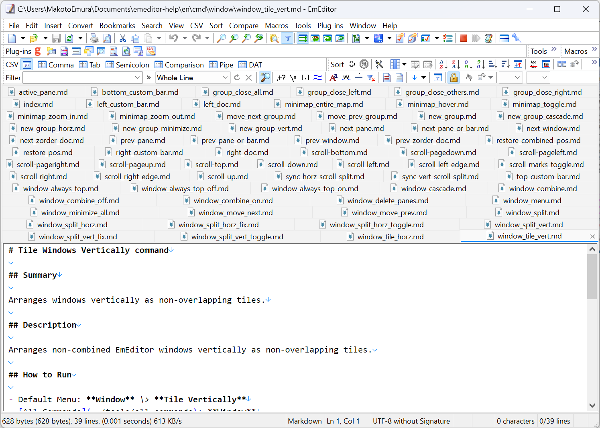Viewport: 600px width, 428px height.
Task: Click the vertical scrollbar thumb
Action: [592, 277]
